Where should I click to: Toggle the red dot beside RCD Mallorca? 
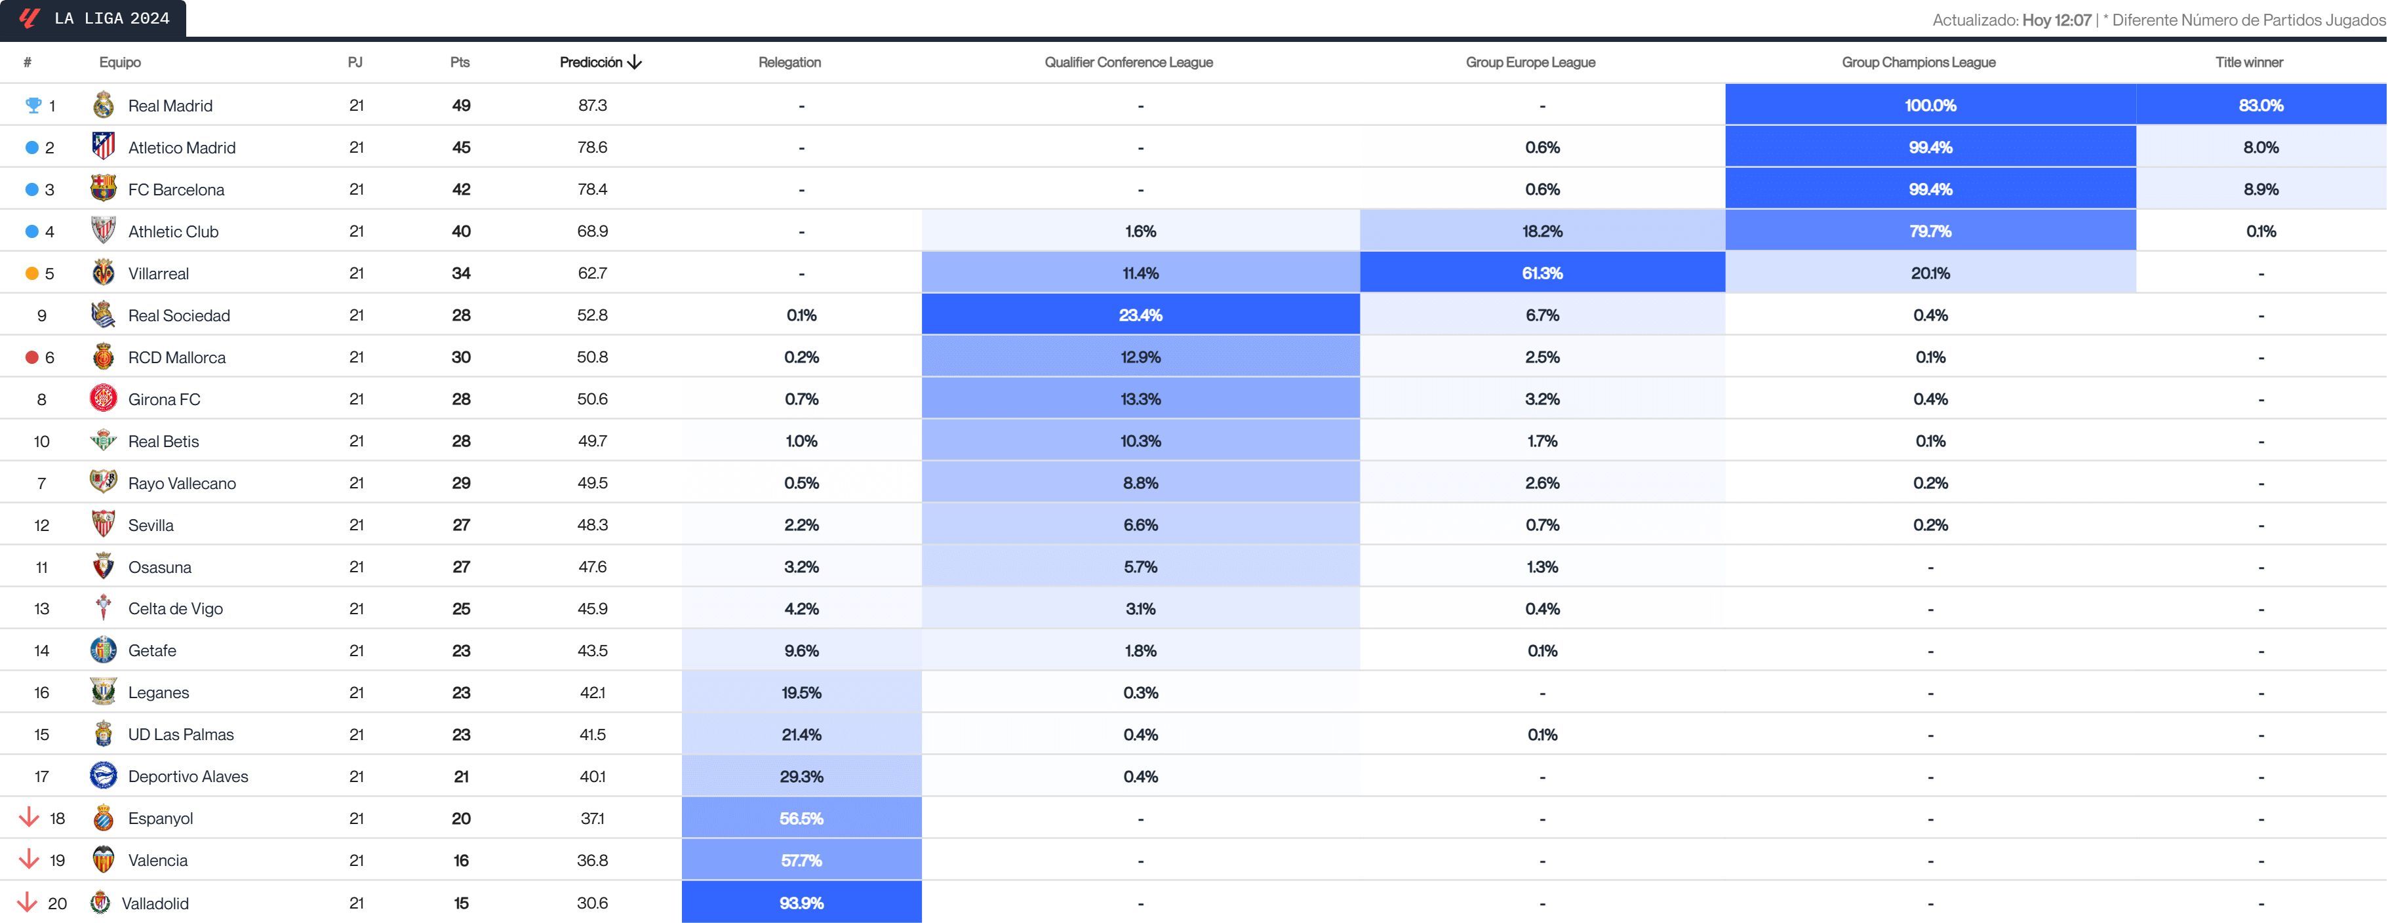pyautogui.click(x=31, y=357)
